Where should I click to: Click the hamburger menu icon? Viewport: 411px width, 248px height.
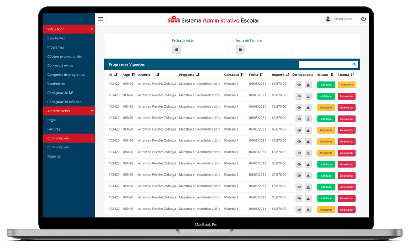click(x=100, y=19)
